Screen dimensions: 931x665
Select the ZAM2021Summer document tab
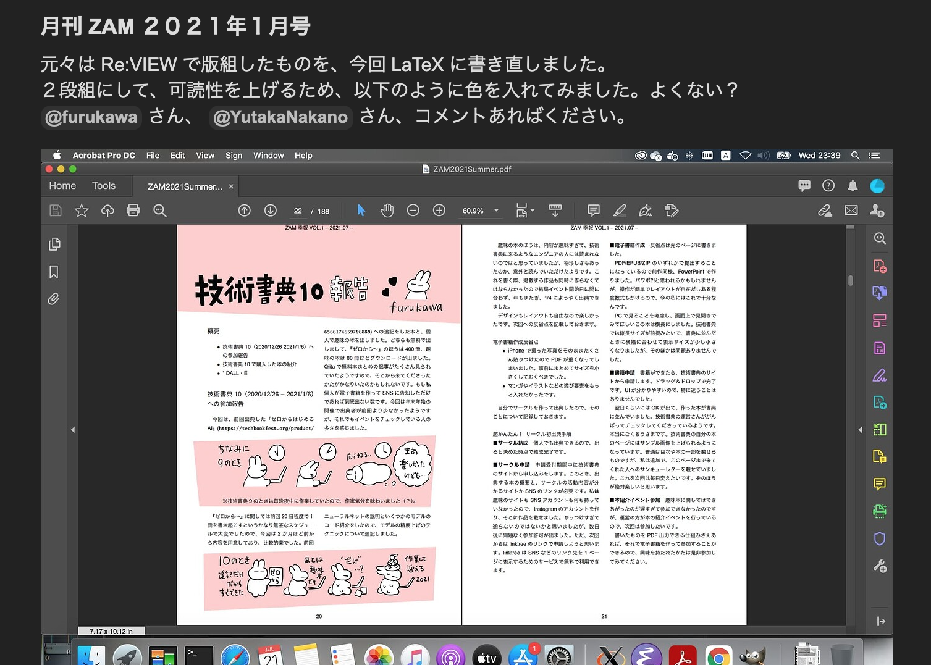(x=185, y=186)
